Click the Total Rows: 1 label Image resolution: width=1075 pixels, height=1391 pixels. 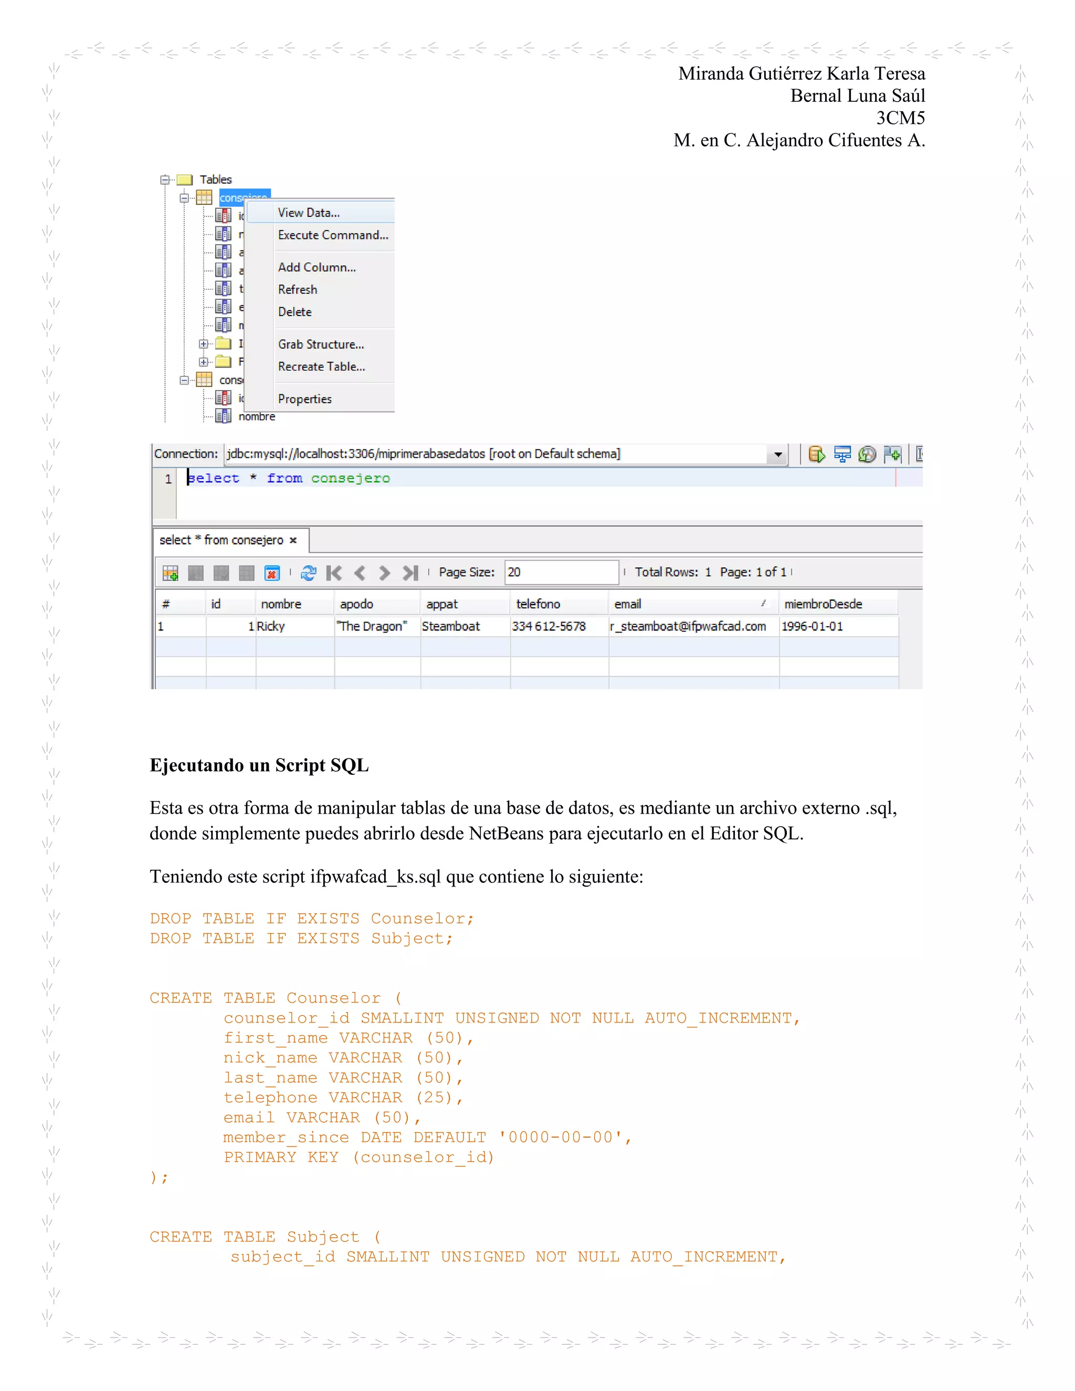(x=672, y=572)
